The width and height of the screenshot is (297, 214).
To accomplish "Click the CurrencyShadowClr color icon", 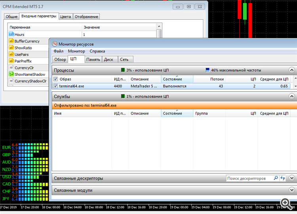I will (x=11, y=81).
